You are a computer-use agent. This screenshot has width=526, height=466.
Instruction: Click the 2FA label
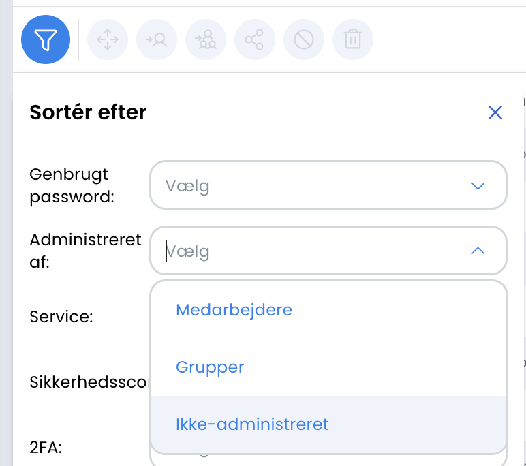point(46,447)
